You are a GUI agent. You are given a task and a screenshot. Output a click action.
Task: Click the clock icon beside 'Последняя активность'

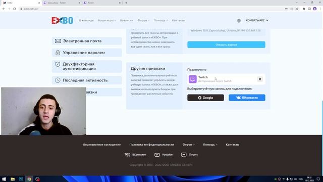[58, 80]
